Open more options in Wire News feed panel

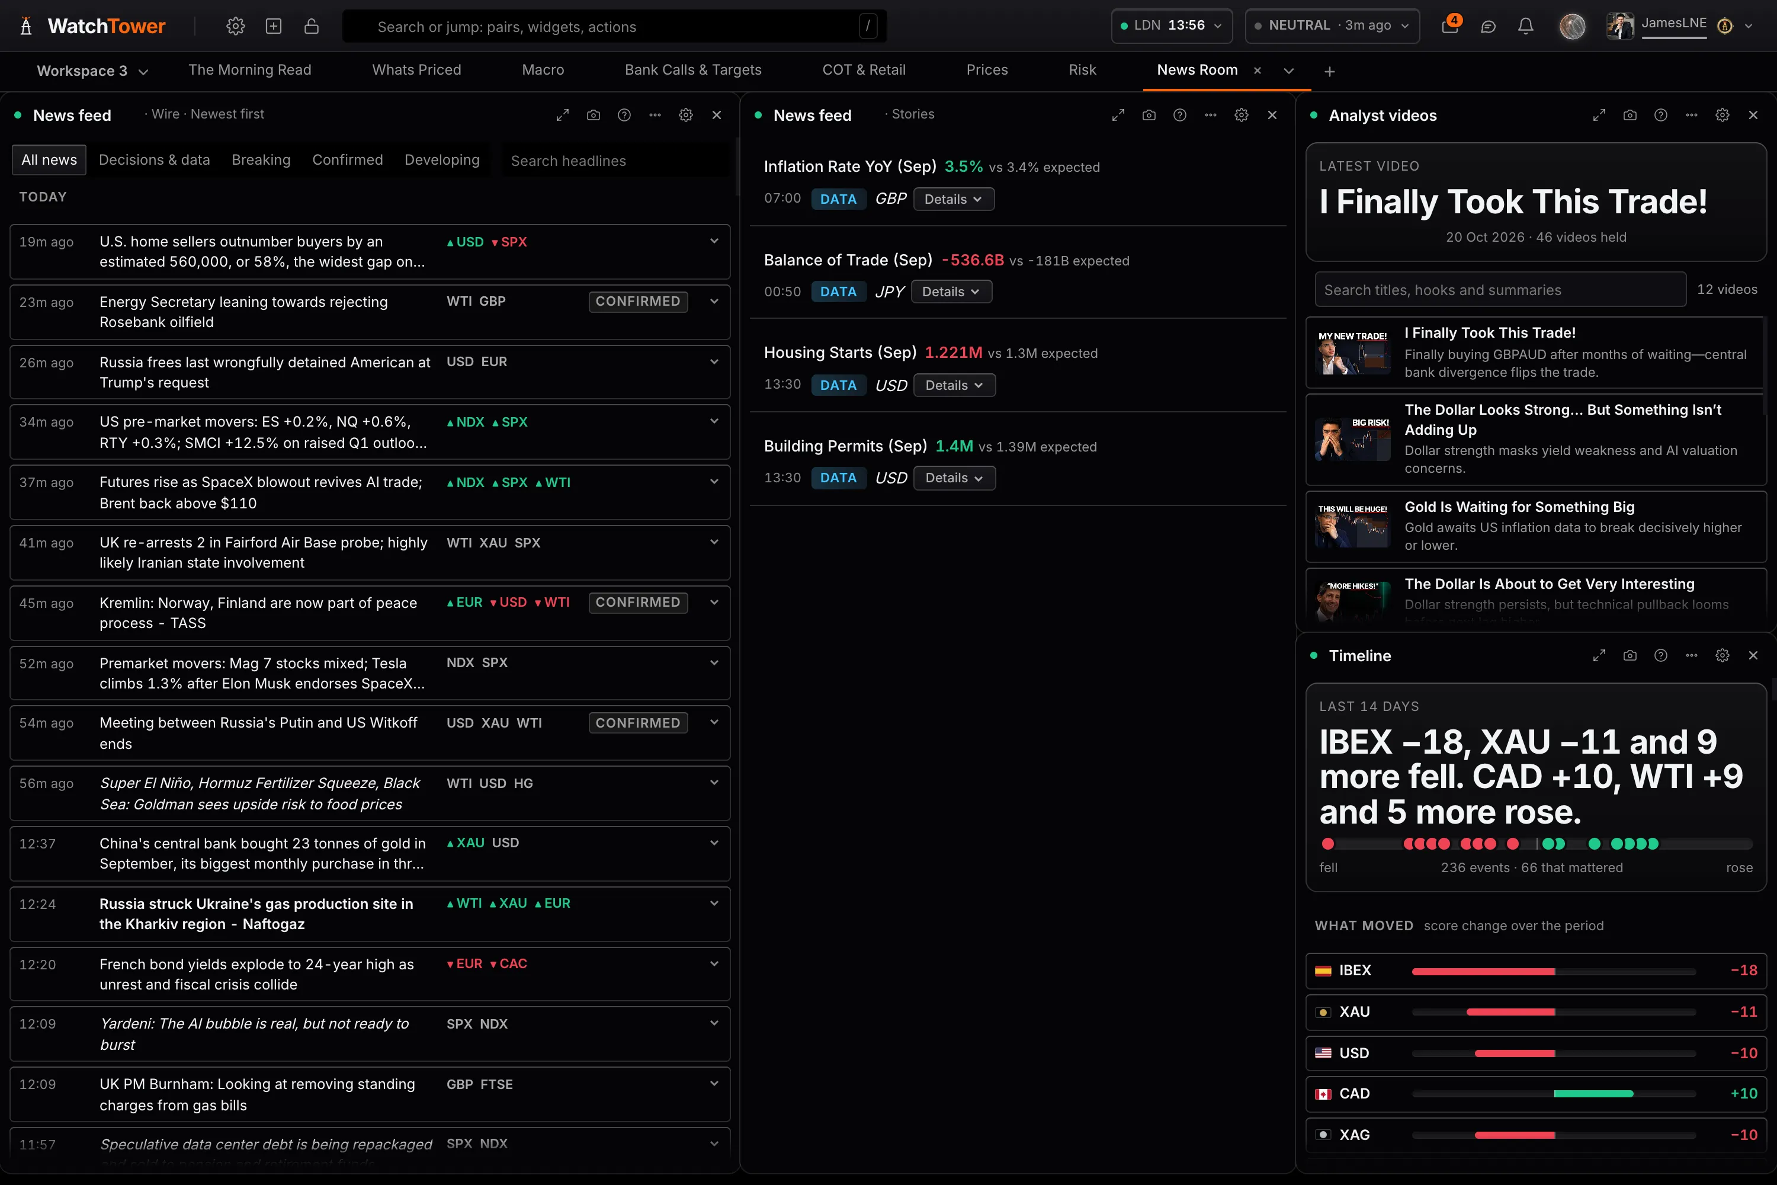[655, 115]
